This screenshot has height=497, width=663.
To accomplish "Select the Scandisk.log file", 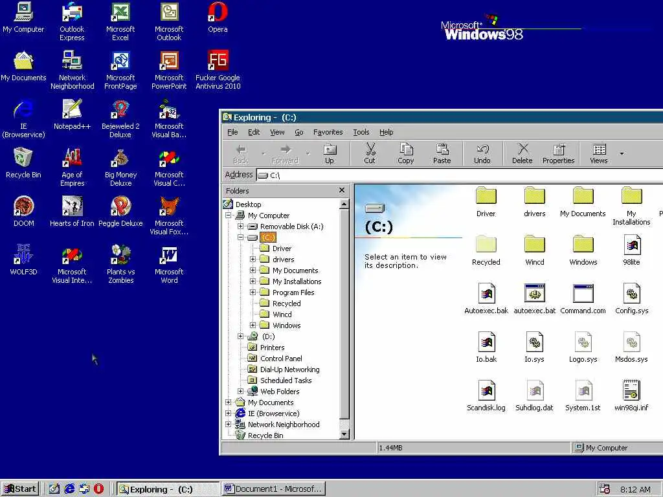I will tap(486, 395).
